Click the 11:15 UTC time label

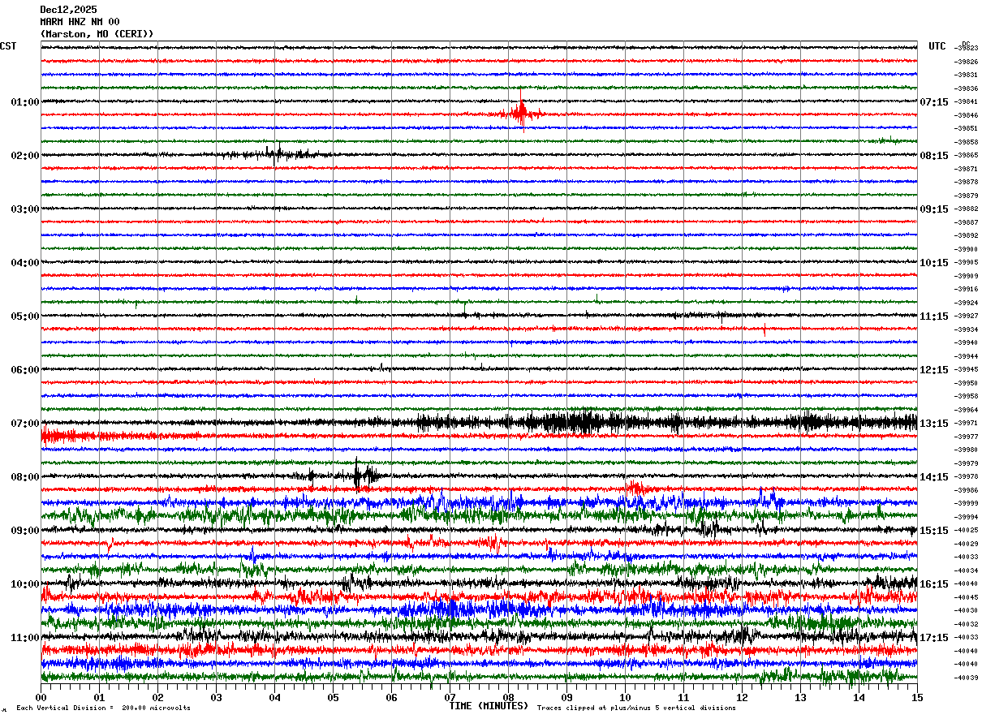coord(933,316)
